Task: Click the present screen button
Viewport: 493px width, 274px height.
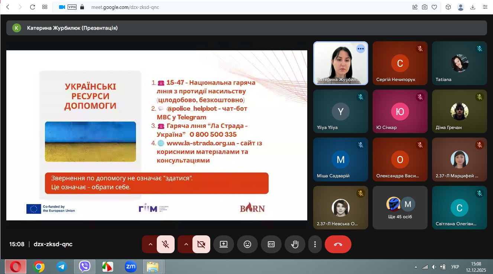Action: pyautogui.click(x=223, y=244)
